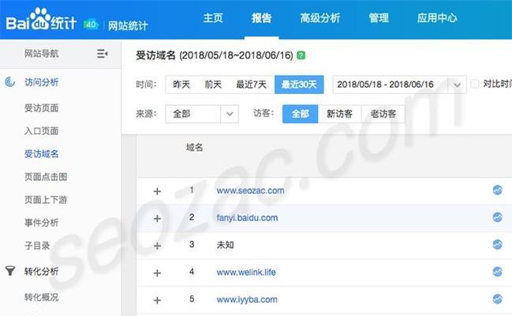Expand row 4 www.welink.life plus sign
Screen dimensions: 512x316
tap(157, 273)
